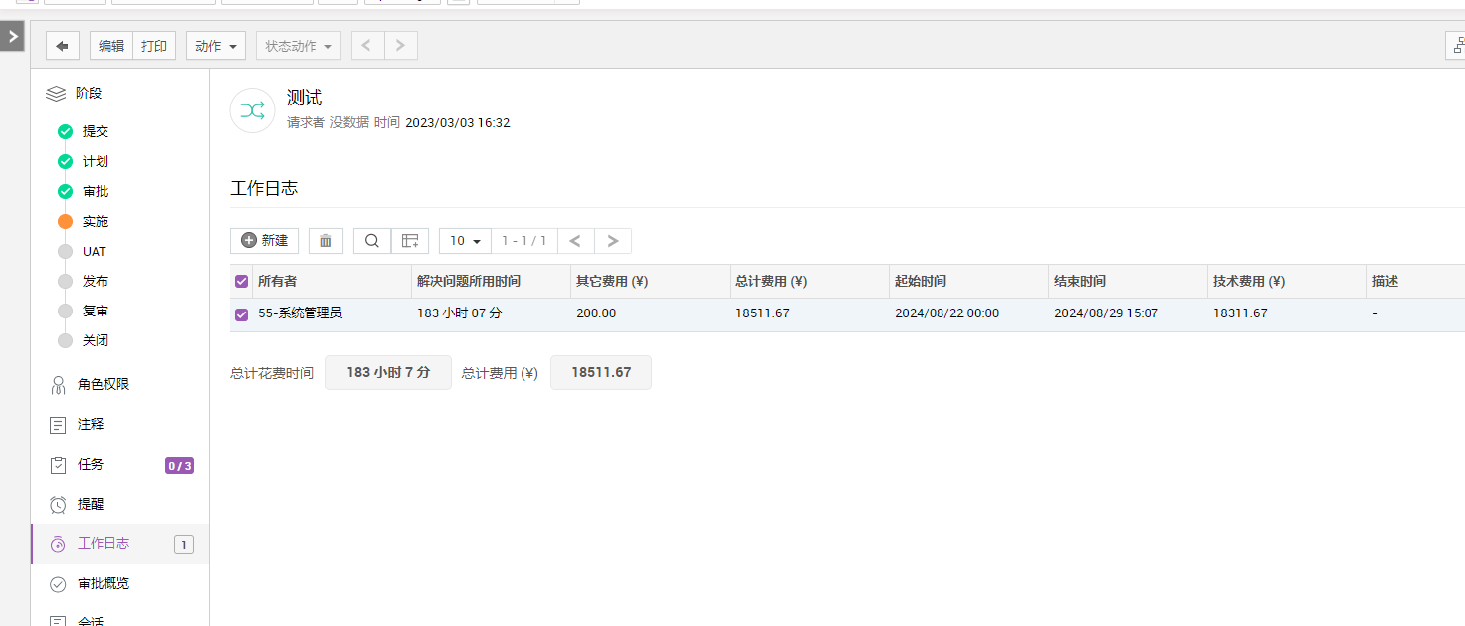Select the 实施 stage in the workflow
Screen dimensions: 1465x626
pyautogui.click(x=96, y=222)
